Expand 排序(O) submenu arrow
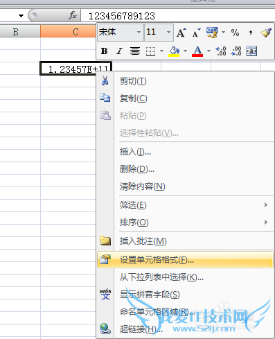275x339 pixels. 266,223
